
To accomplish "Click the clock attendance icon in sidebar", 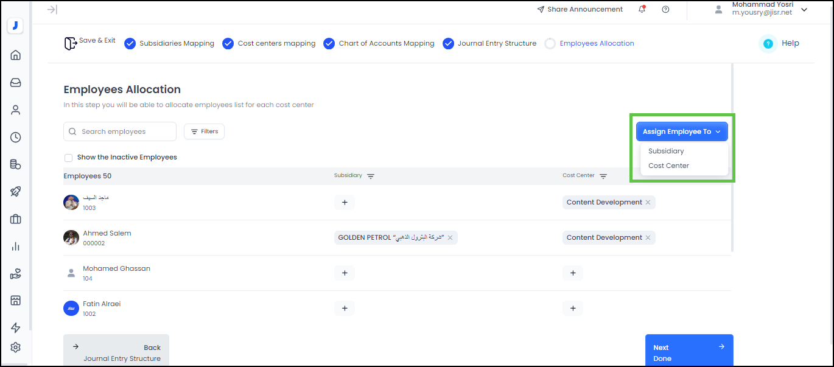I will click(16, 138).
